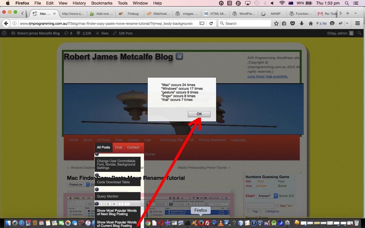Open Finder from the Dock
The height and width of the screenshot is (228, 365).
(8, 223)
